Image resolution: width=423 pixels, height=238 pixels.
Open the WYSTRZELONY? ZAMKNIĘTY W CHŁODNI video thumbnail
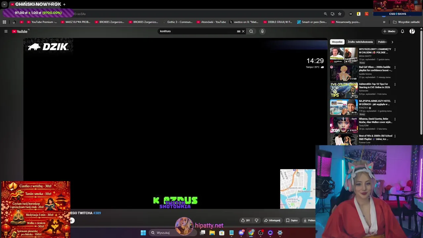pos(344,56)
